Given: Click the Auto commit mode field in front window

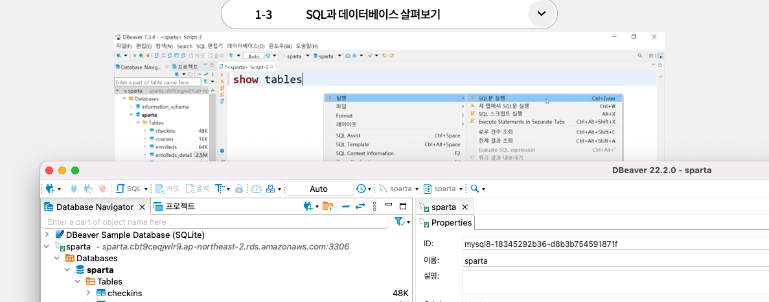Looking at the screenshot, I should [319, 189].
